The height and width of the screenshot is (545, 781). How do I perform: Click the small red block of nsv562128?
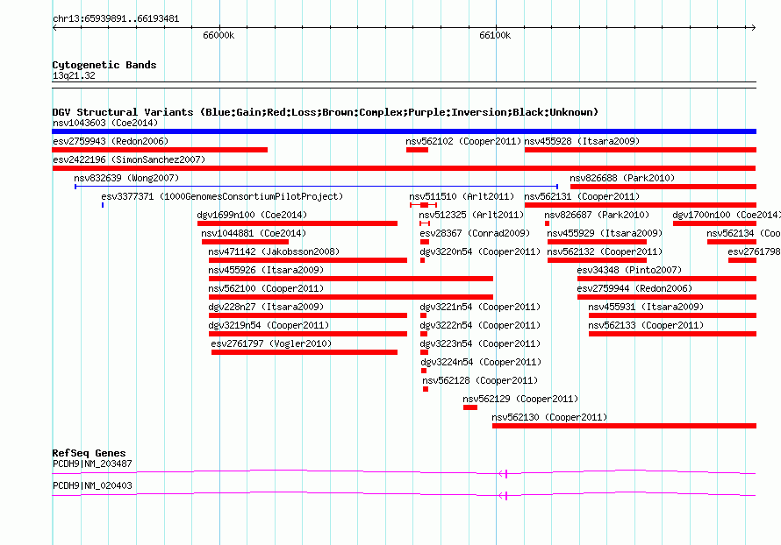(426, 389)
